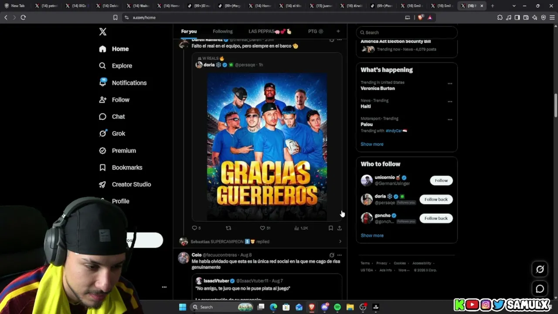
Task: Open more options for Haiti trend
Action: (x=450, y=102)
